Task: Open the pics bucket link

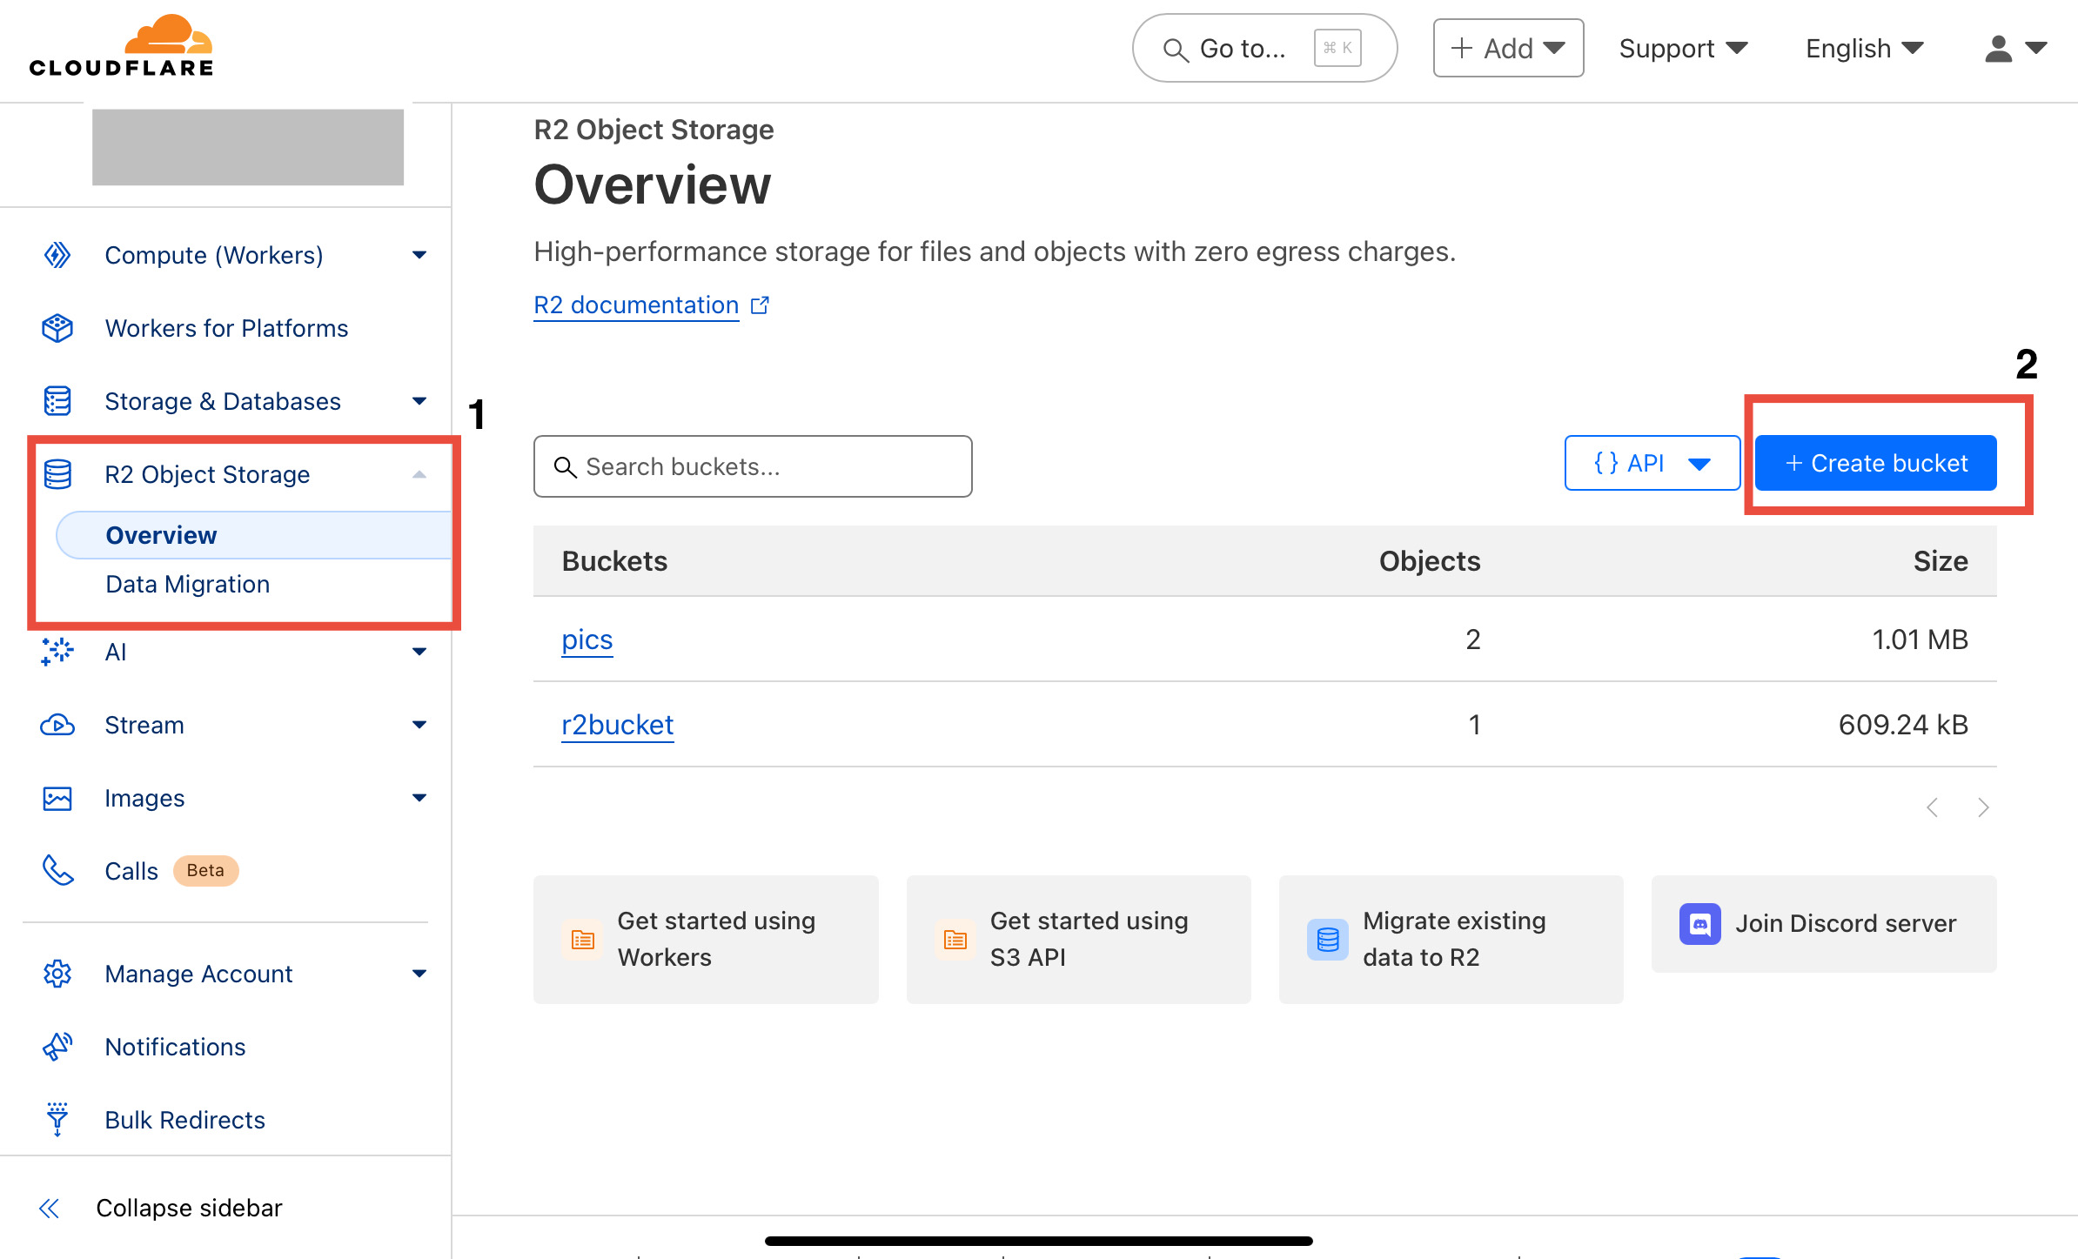Action: [x=587, y=640]
